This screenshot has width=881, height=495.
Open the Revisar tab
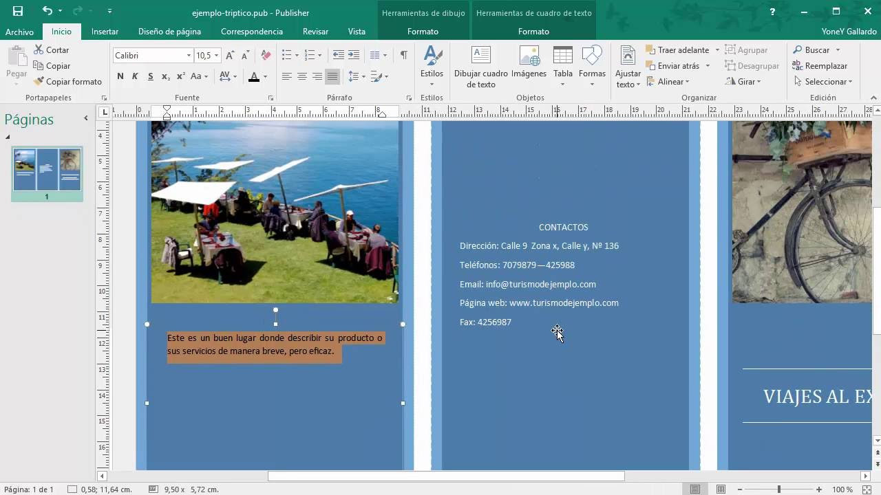(315, 31)
